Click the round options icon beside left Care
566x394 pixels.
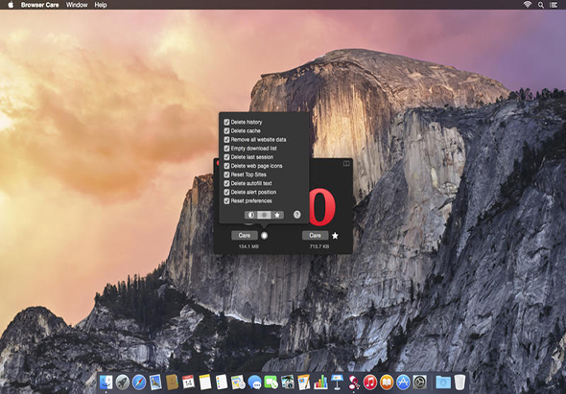click(x=264, y=236)
